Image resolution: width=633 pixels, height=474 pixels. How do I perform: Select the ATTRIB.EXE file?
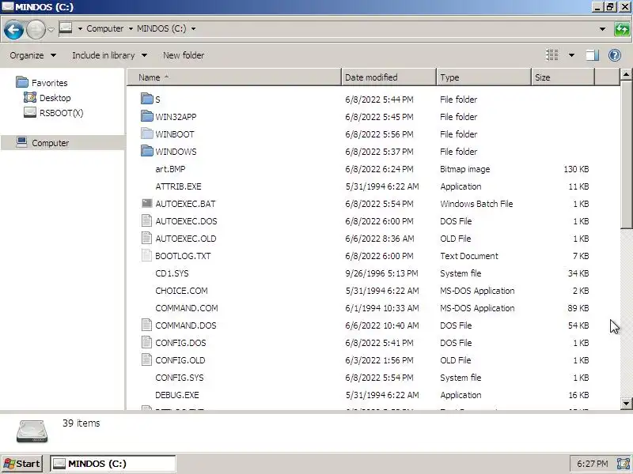178,186
